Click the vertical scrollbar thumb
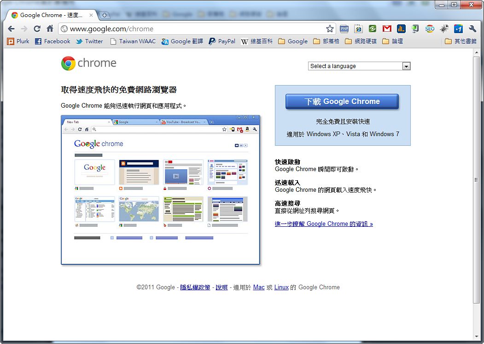This screenshot has height=344, width=484. click(x=476, y=180)
